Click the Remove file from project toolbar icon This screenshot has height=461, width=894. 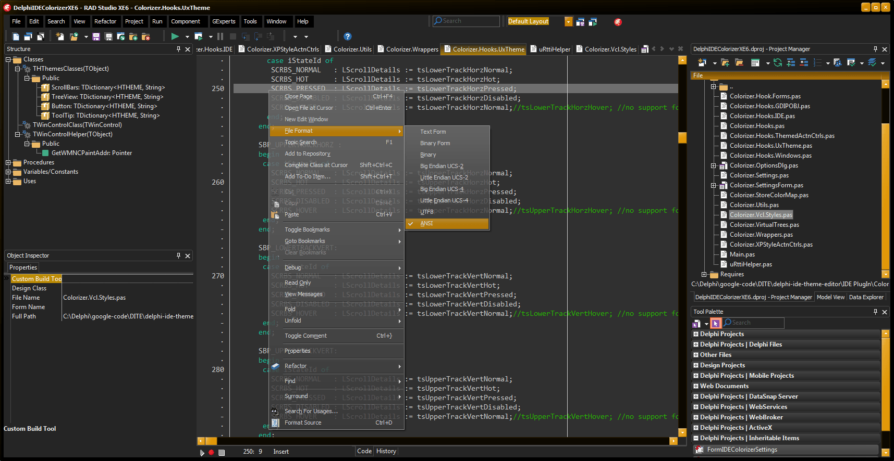click(146, 36)
